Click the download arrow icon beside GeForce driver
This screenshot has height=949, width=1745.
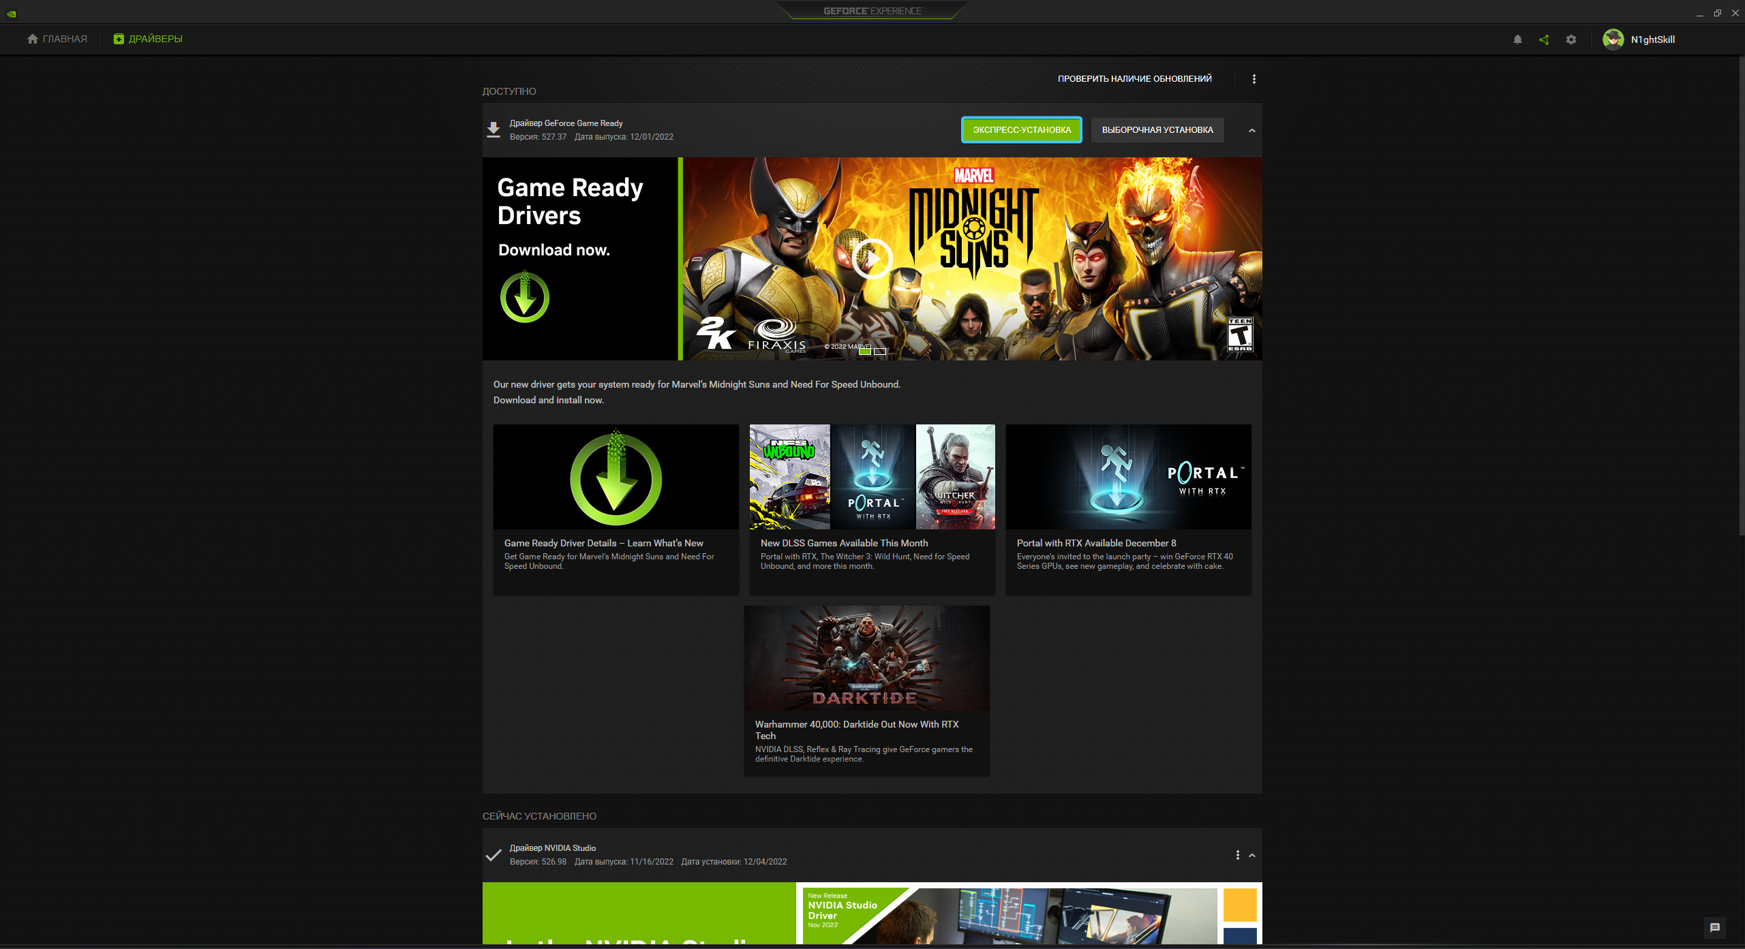point(494,129)
